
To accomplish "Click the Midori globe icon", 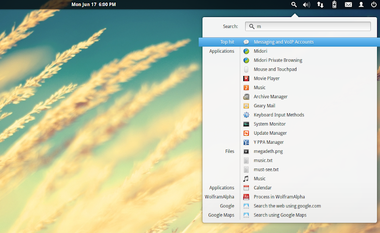I will pos(246,51).
